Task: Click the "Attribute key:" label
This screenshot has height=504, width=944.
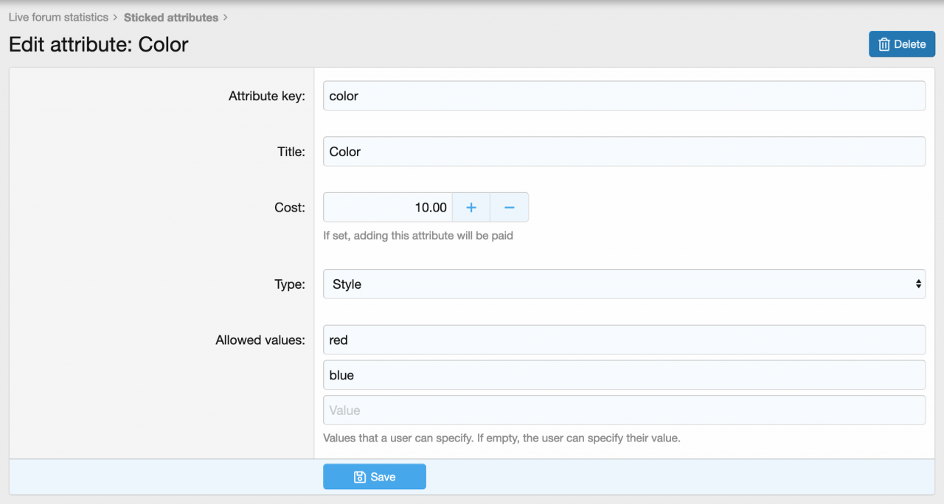Action: (x=266, y=96)
